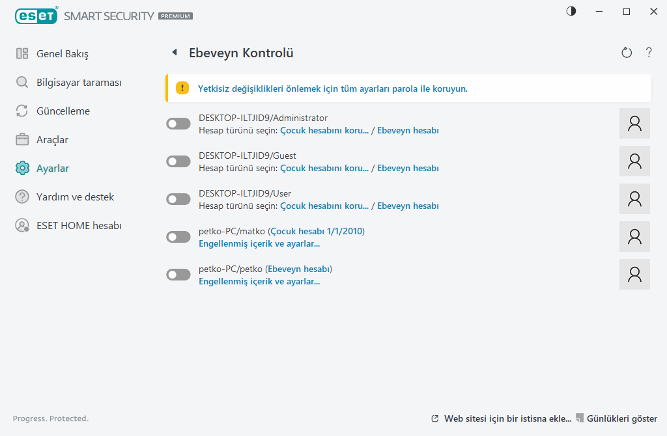Open the Araçlar tools section
This screenshot has width=667, height=436.
53,139
